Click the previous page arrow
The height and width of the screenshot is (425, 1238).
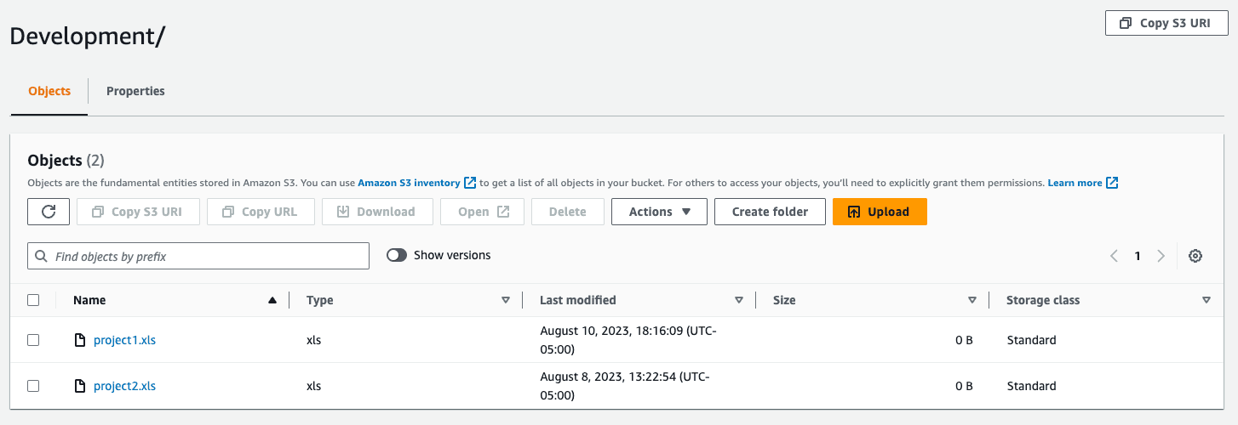point(1114,256)
